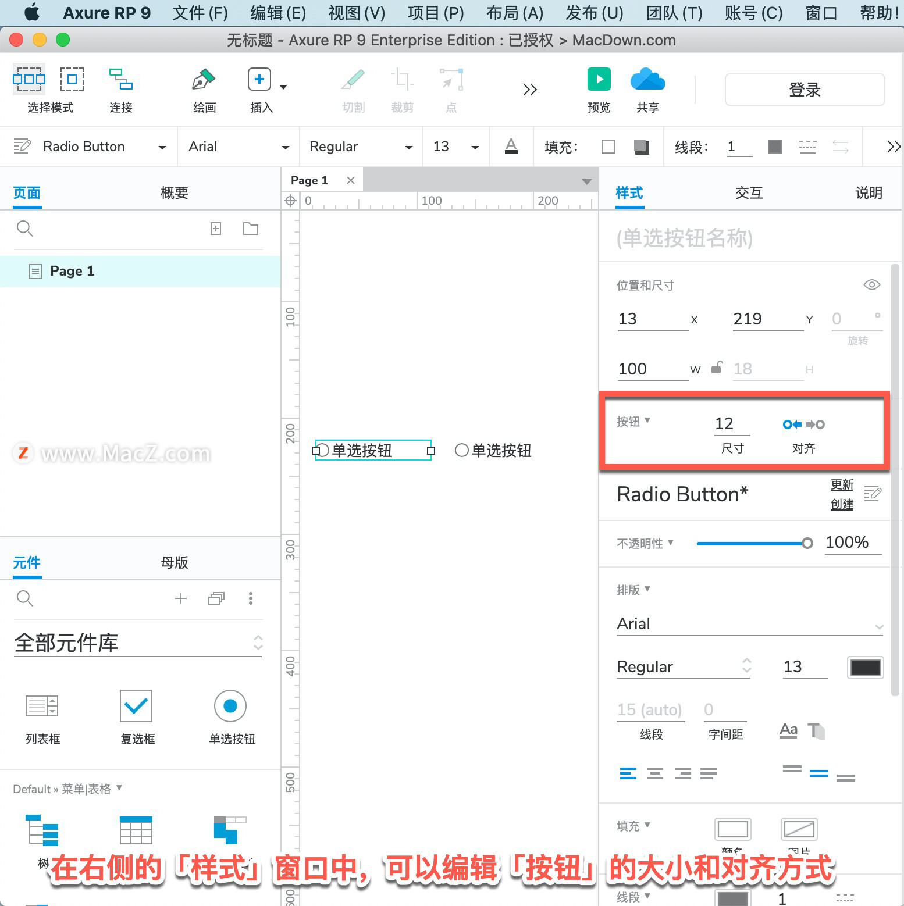This screenshot has width=904, height=906.
Task: Select intersected selection mode icon
Action: pos(29,79)
